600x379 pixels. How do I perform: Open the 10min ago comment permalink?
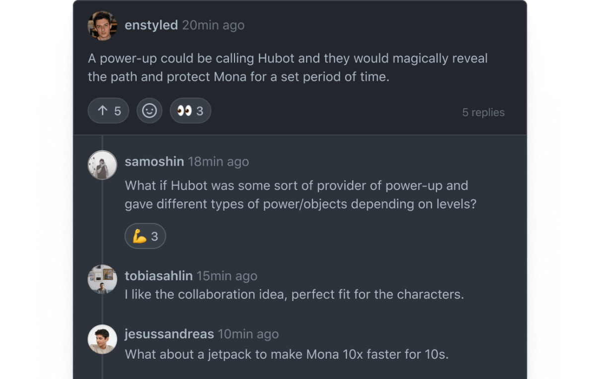click(248, 334)
